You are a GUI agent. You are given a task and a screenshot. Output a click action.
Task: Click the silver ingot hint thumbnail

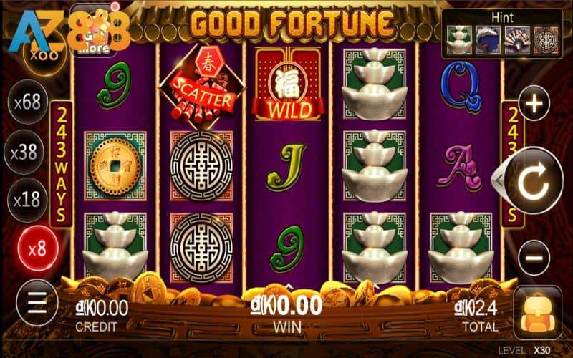459,41
